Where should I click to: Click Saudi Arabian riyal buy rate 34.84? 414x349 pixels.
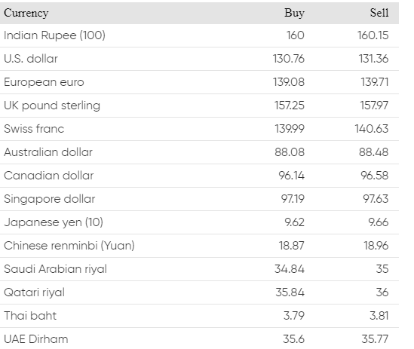[290, 269]
